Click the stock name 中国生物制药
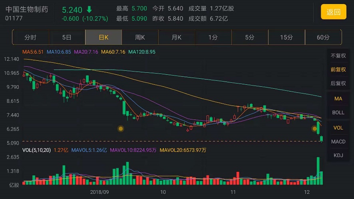 (x=27, y=9)
